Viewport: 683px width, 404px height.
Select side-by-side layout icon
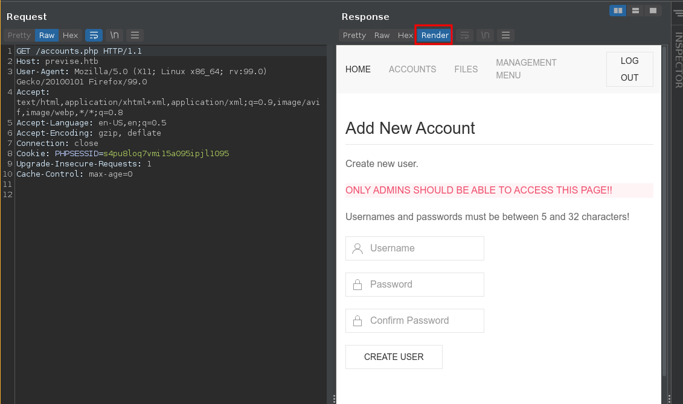click(617, 11)
